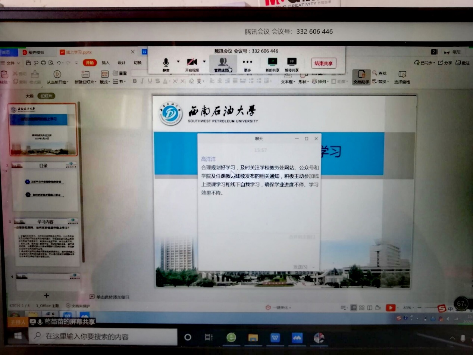Click the Windows Start button
The height and width of the screenshot is (355, 473).
18,336
